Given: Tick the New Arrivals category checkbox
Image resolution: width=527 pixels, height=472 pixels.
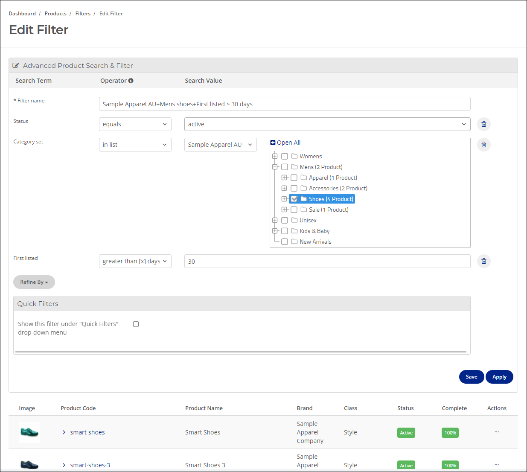Looking at the screenshot, I should 285,242.
